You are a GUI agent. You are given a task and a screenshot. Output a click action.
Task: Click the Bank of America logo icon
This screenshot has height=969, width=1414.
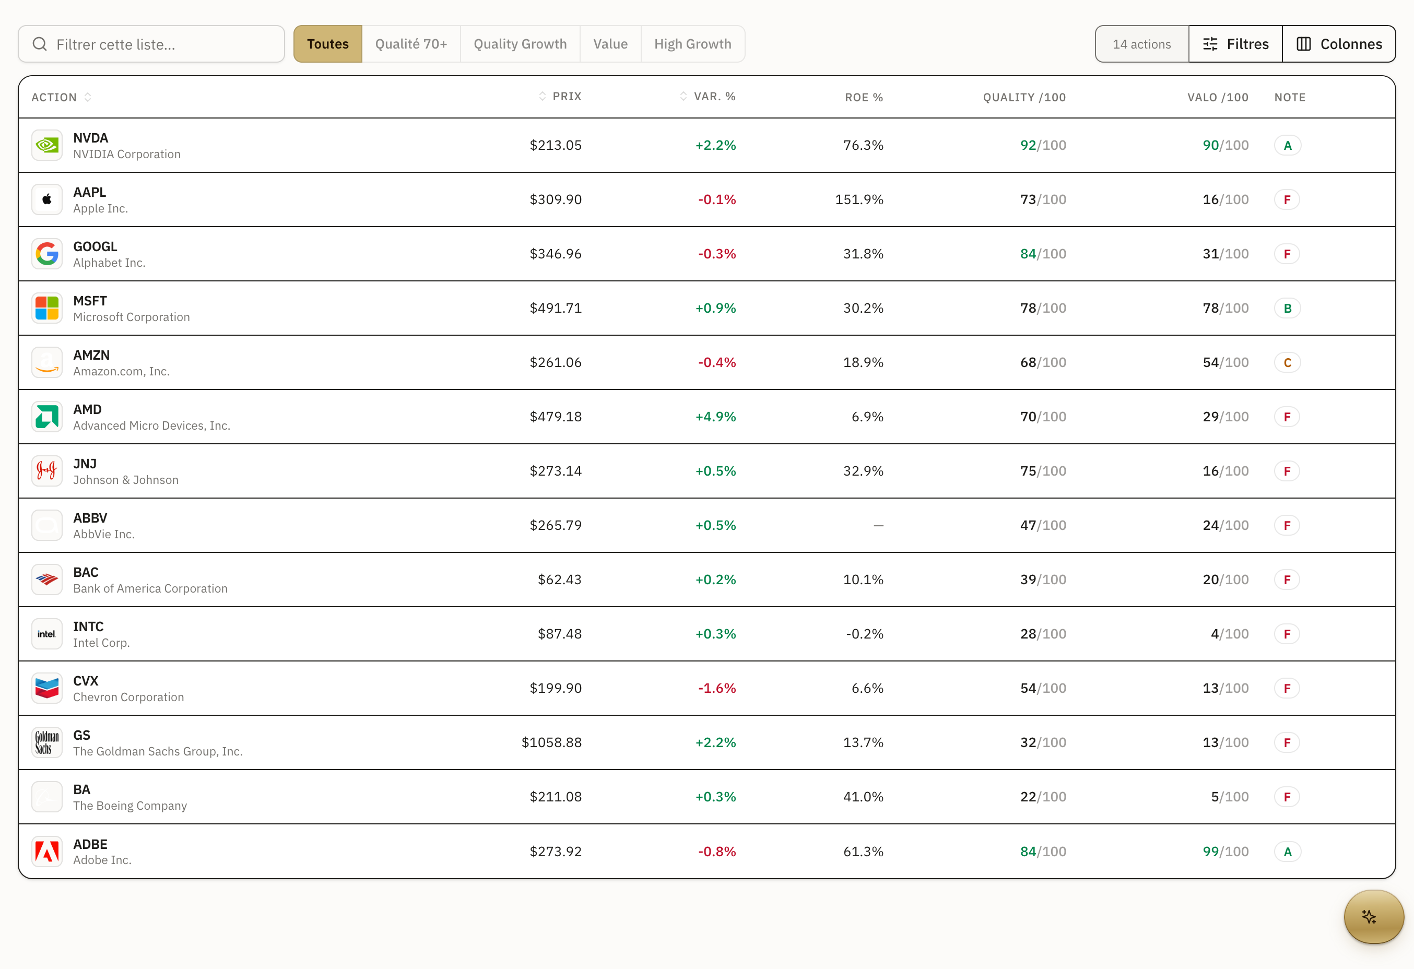click(47, 580)
